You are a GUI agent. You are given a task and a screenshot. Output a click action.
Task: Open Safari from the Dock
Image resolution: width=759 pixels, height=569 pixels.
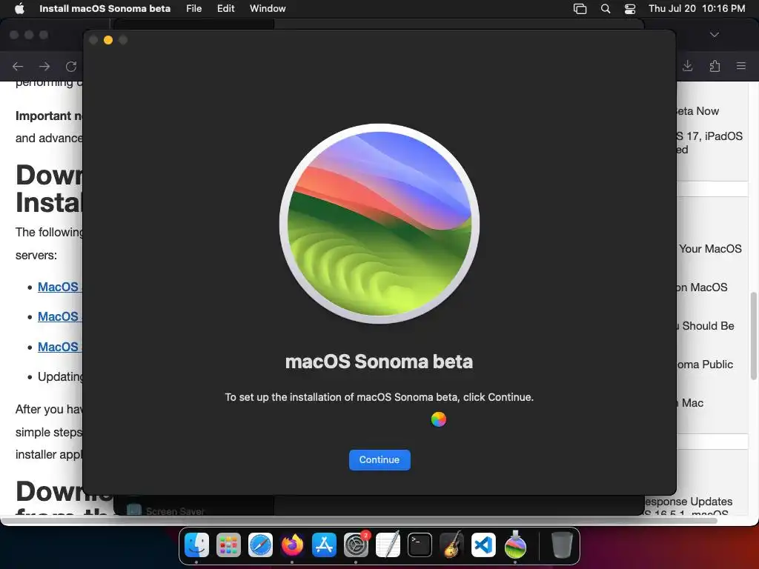coord(260,545)
